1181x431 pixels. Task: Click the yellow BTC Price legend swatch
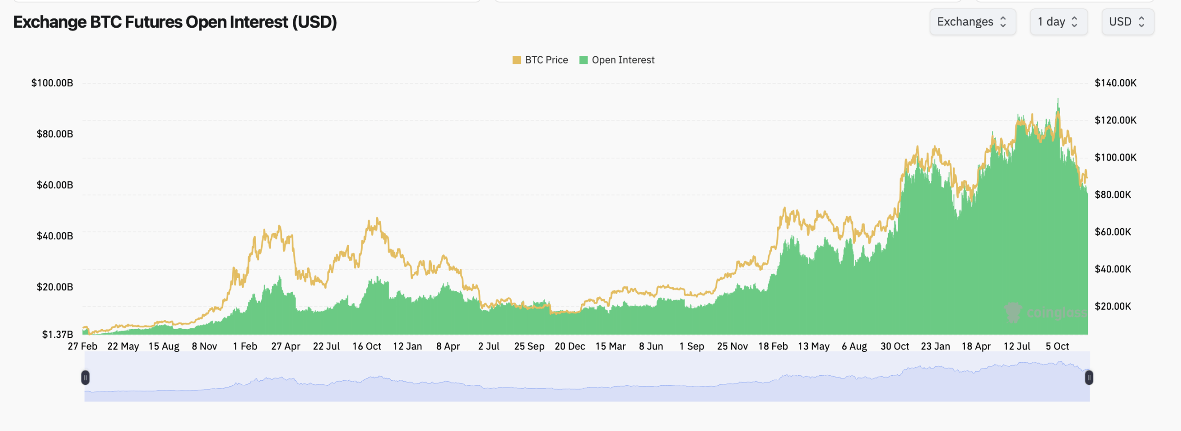(x=516, y=60)
